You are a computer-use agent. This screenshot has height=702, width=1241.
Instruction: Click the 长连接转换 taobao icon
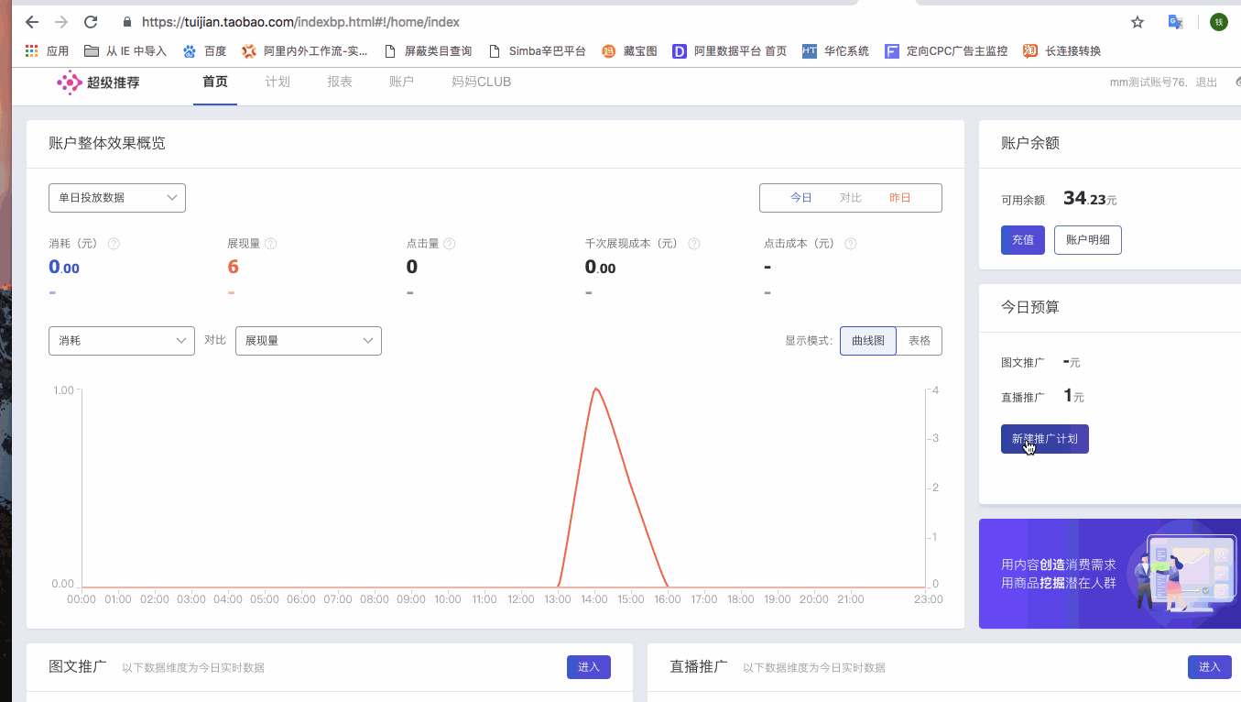click(1030, 50)
